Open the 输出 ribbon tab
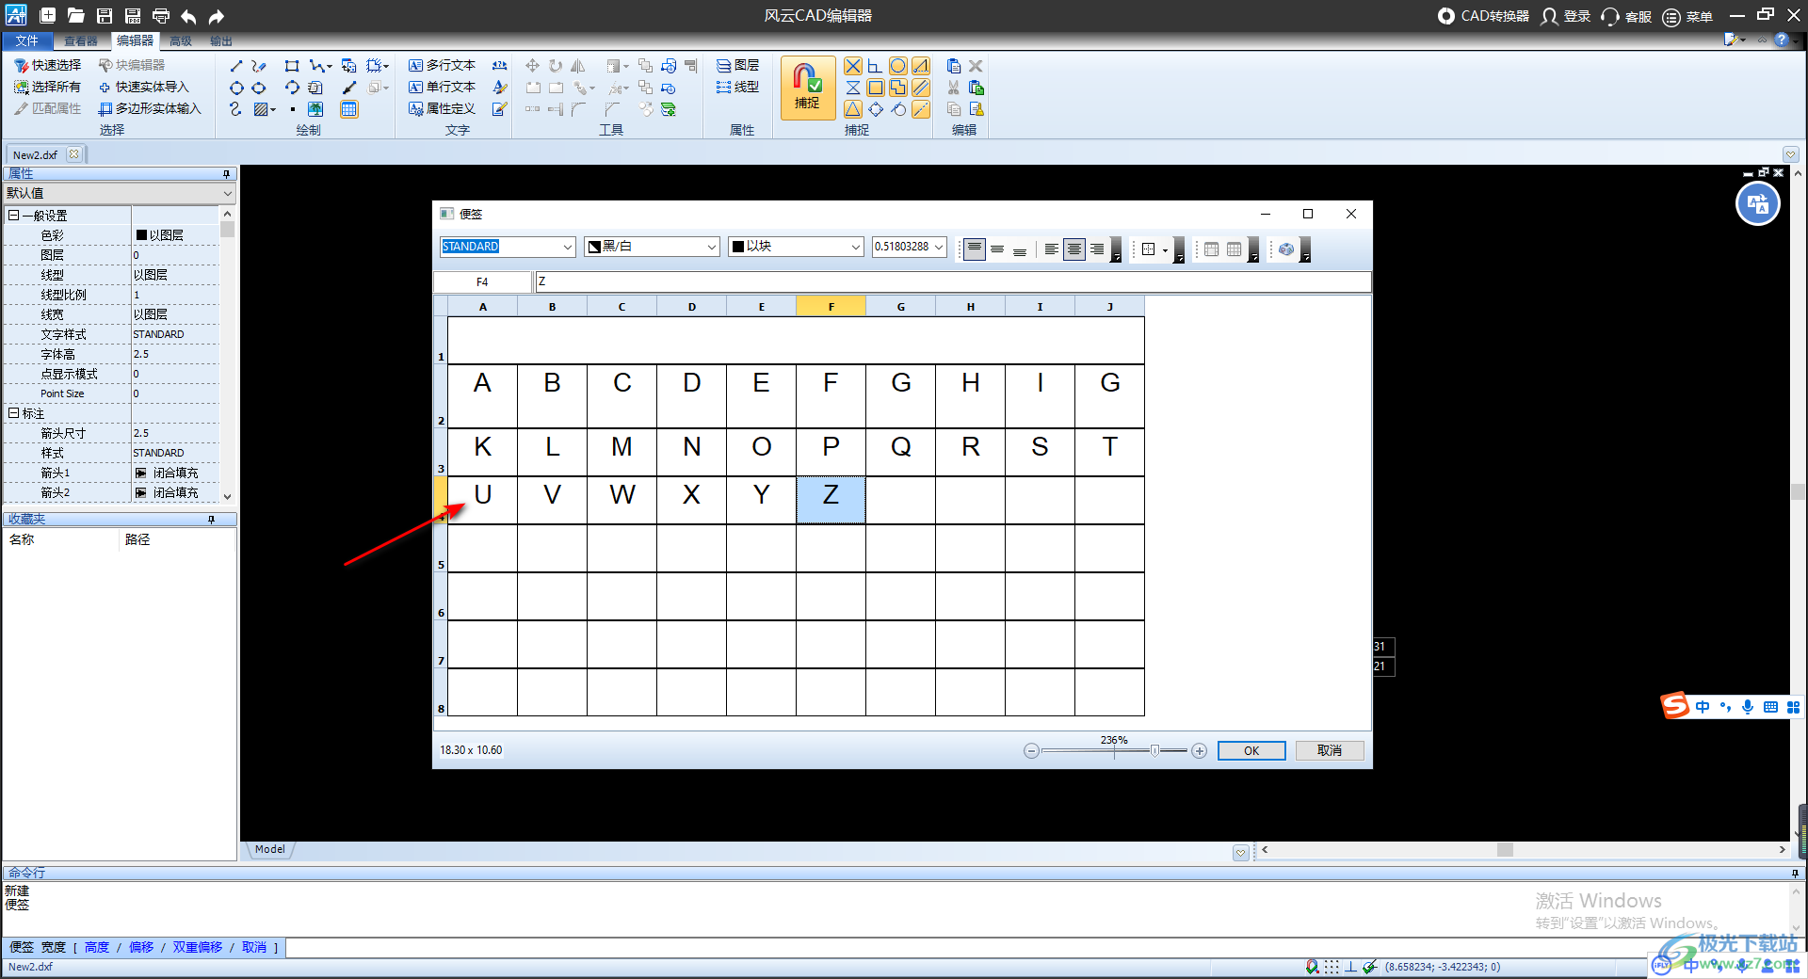 coord(221,41)
